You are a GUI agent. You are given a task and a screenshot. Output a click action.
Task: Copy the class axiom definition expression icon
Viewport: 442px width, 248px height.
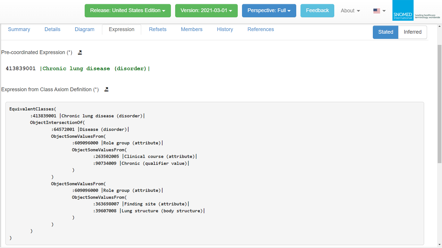pyautogui.click(x=106, y=89)
